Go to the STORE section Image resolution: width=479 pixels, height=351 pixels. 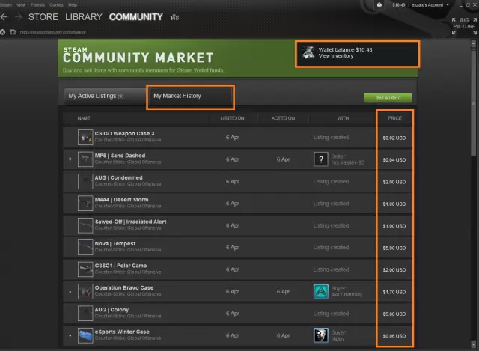coord(43,17)
